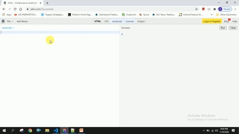Image resolution: width=239 pixels, height=134 pixels.
Task: Go forward in browser history
Action: (x=9, y=9)
